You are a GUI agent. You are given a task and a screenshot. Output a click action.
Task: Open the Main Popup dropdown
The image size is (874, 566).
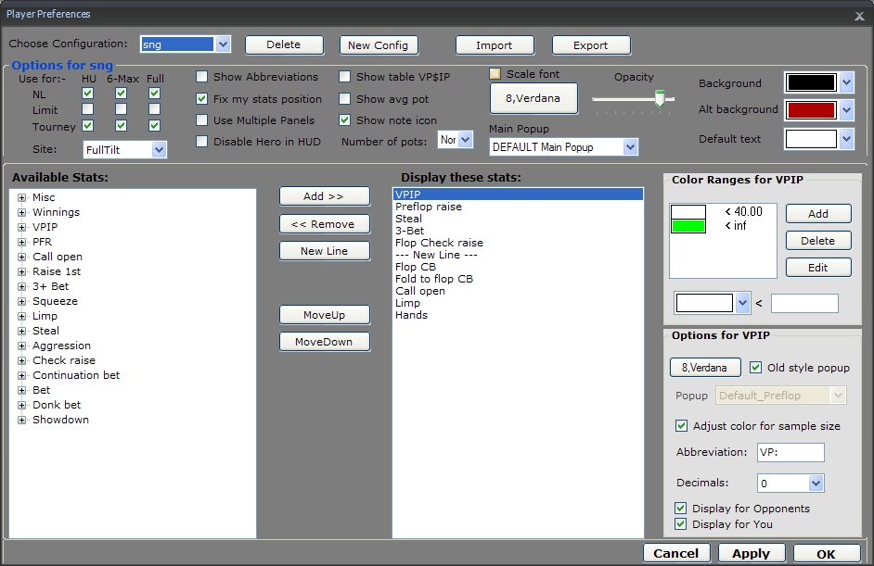pos(630,147)
